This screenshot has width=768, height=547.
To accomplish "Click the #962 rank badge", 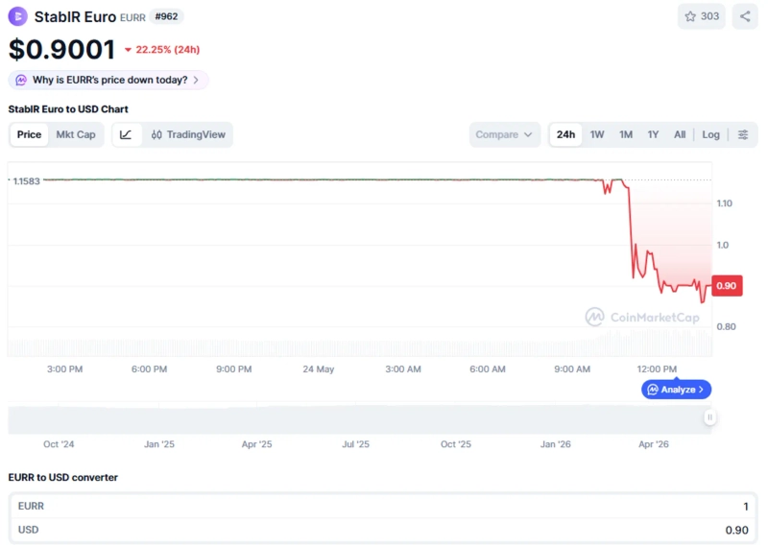I will coord(166,16).
